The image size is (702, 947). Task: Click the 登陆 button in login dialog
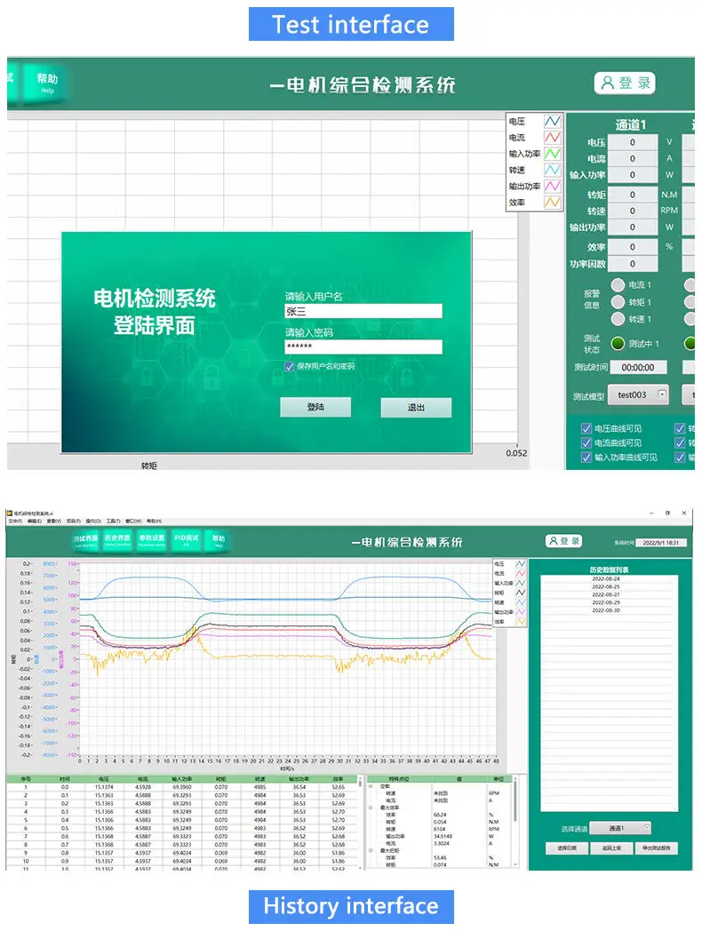tap(315, 407)
